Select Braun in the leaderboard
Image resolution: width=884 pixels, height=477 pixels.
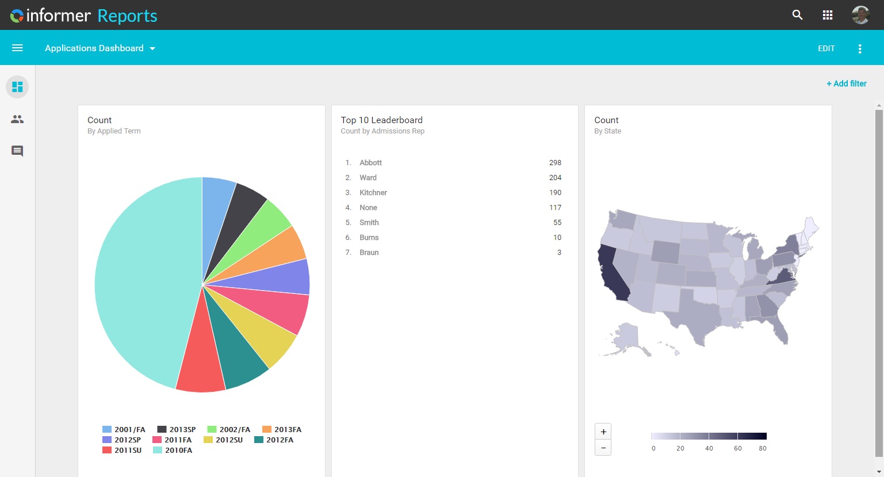click(x=369, y=253)
